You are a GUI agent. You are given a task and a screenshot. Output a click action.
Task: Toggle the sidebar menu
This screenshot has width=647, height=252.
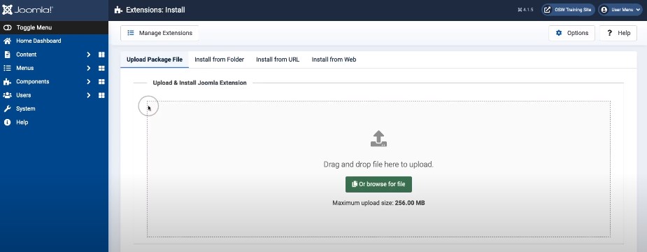click(x=54, y=28)
